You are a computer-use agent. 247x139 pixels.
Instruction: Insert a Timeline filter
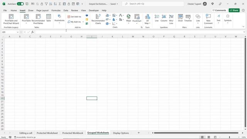[188, 18]
